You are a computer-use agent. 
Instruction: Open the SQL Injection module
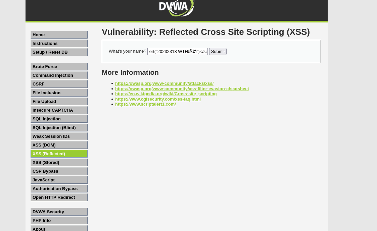(x=59, y=119)
